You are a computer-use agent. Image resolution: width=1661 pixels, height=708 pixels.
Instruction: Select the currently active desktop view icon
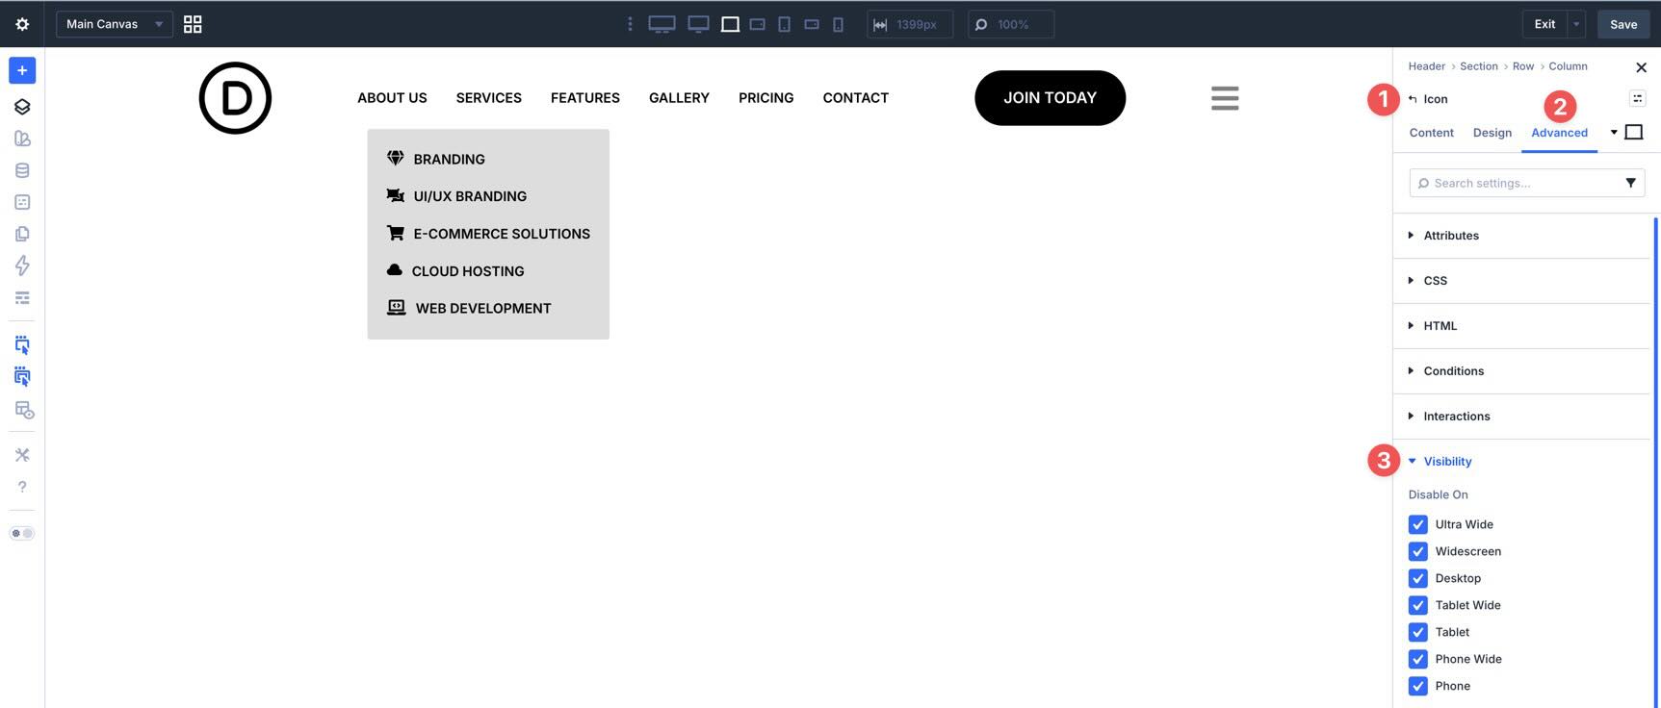click(x=730, y=24)
